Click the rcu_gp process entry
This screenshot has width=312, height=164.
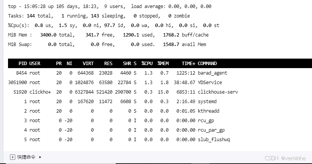[x=206, y=121]
